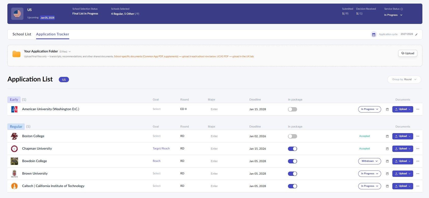Open more options for Brown University row
Screen dimensions: 429x198
(418, 174)
